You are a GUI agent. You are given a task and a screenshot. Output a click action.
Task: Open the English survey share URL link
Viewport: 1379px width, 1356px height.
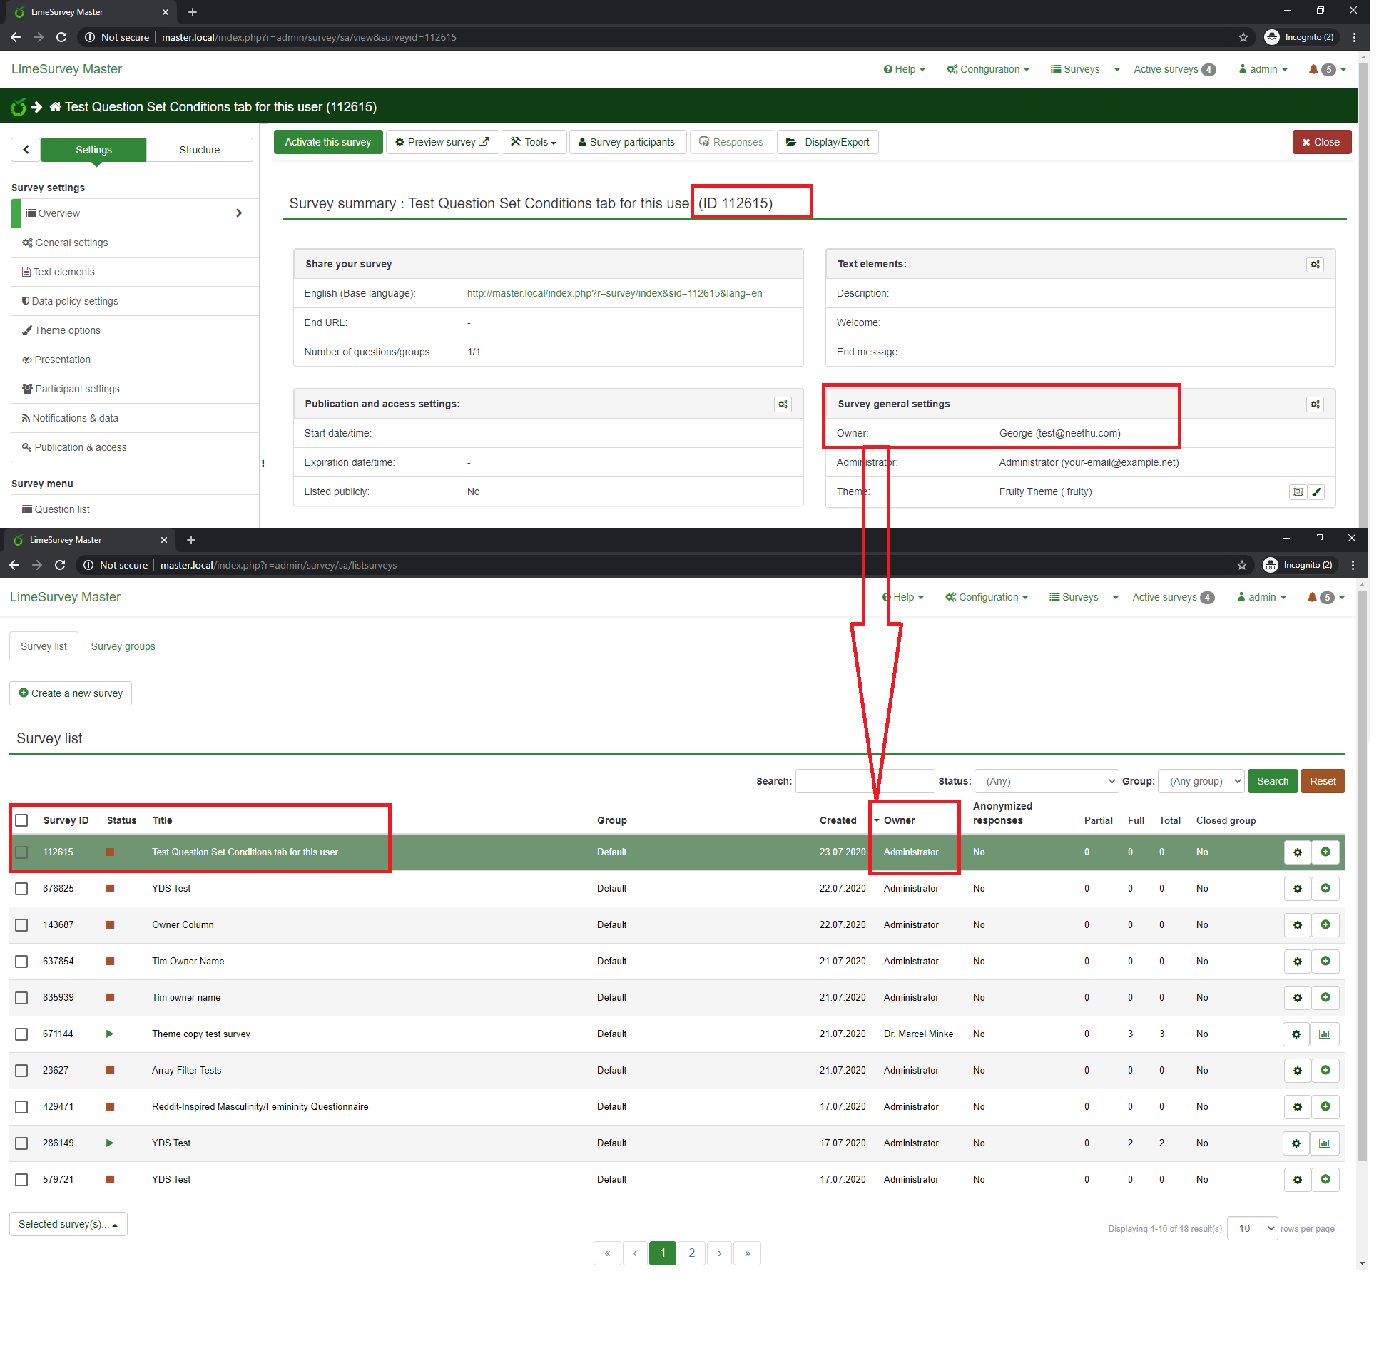pos(614,293)
